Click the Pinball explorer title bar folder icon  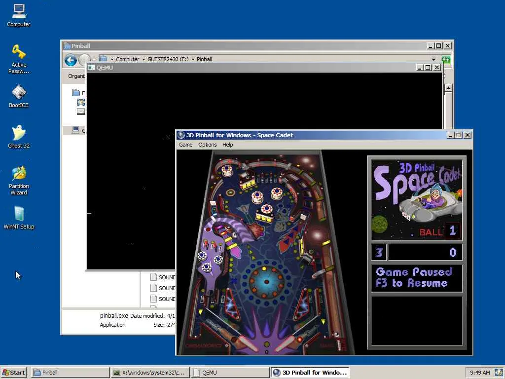click(x=67, y=46)
